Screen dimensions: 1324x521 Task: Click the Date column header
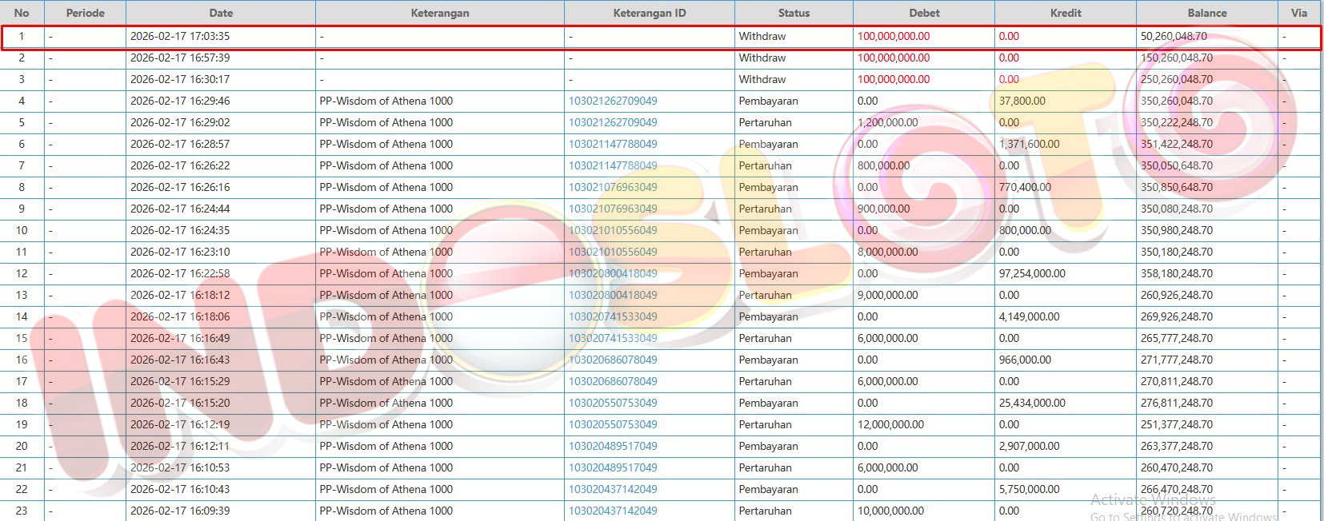[x=221, y=13]
